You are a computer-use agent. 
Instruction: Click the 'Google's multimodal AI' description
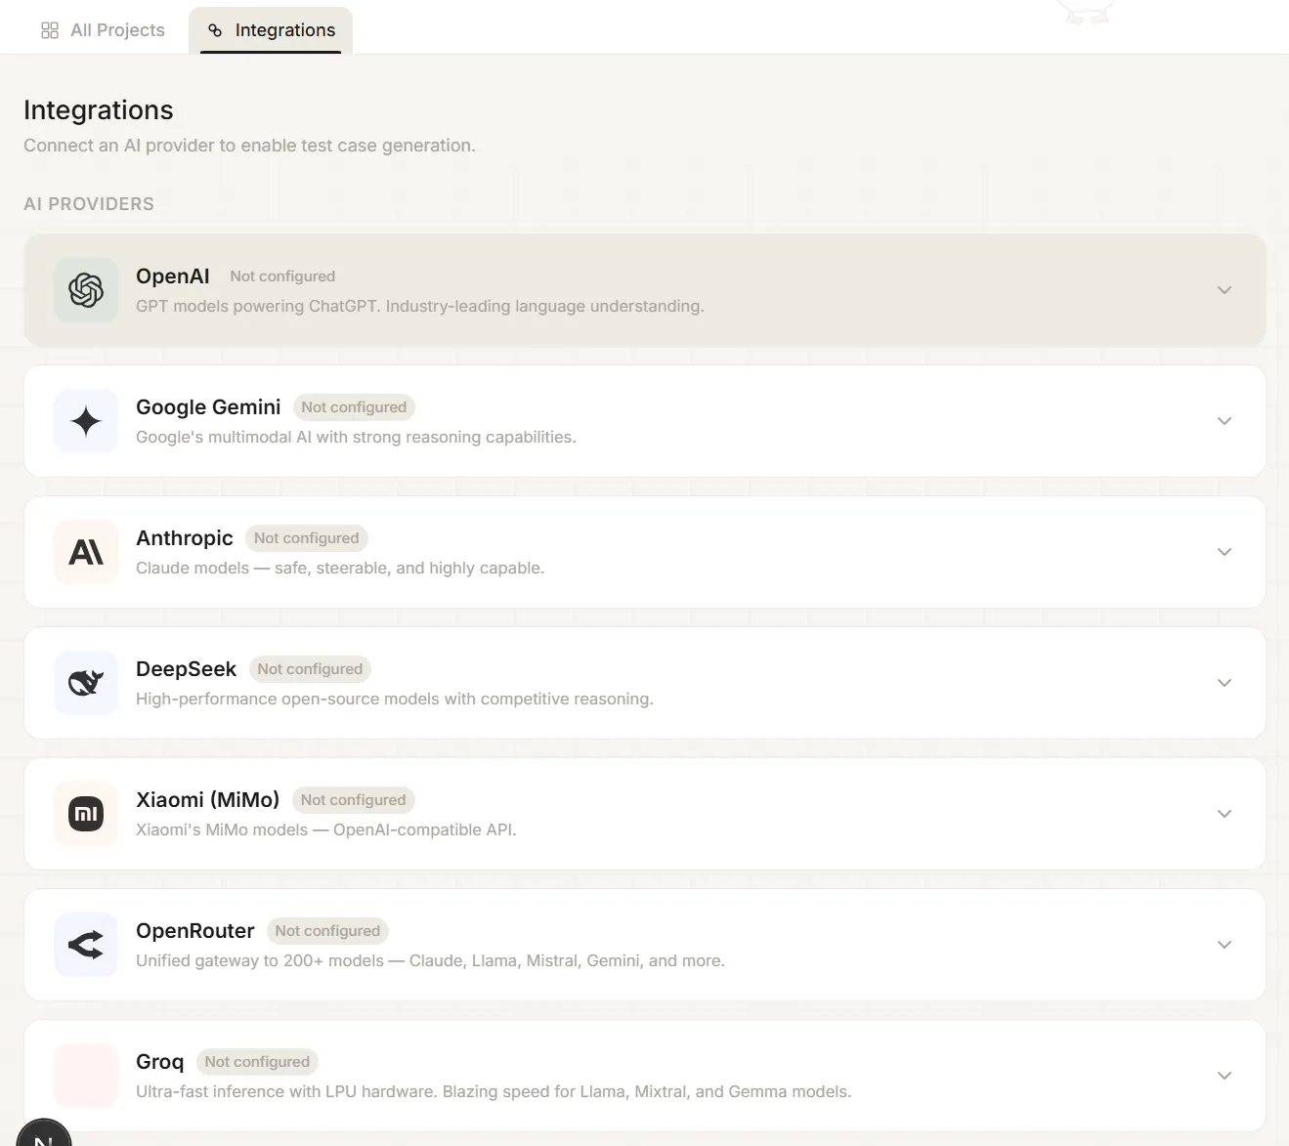point(356,437)
